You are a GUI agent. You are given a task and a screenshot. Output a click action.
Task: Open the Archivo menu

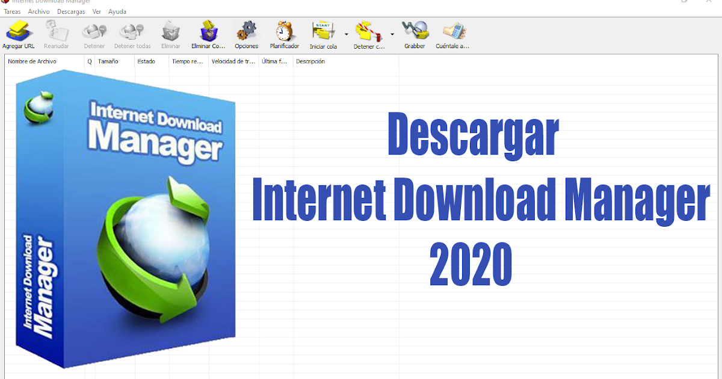point(38,11)
